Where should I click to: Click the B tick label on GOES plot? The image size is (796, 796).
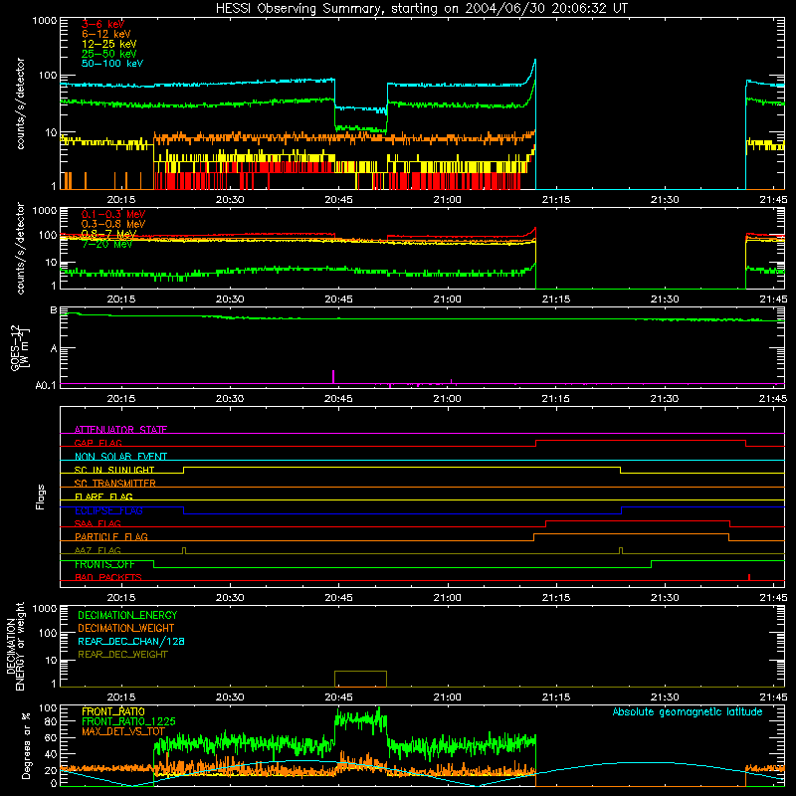(x=54, y=309)
